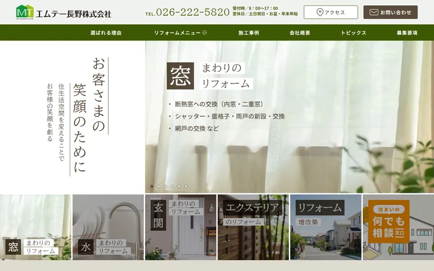Screen dimensions: 434x271
Task: Select the first slide indicator dot
Action: [152, 187]
